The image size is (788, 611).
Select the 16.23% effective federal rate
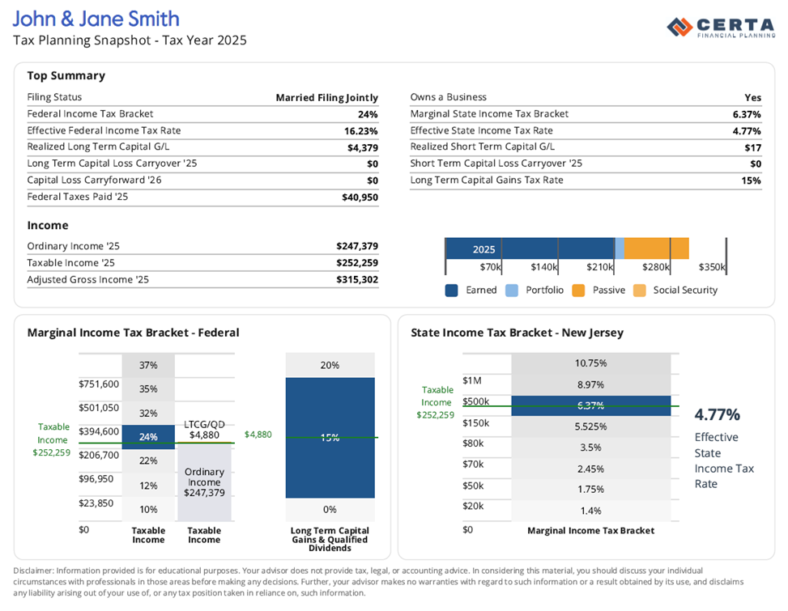pyautogui.click(x=361, y=130)
